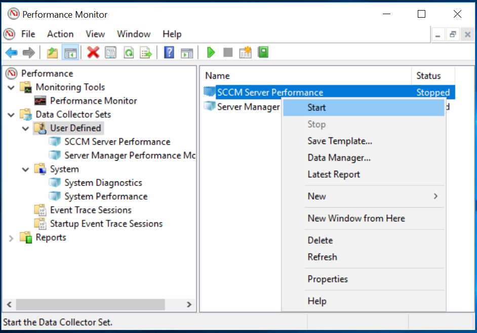
Task: Close the inner console child window
Action: click(x=467, y=34)
